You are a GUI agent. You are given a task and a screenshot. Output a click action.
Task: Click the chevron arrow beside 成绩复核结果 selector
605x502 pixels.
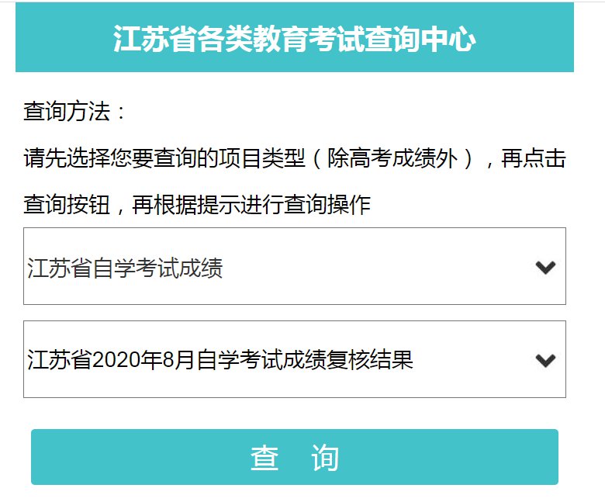[545, 360]
